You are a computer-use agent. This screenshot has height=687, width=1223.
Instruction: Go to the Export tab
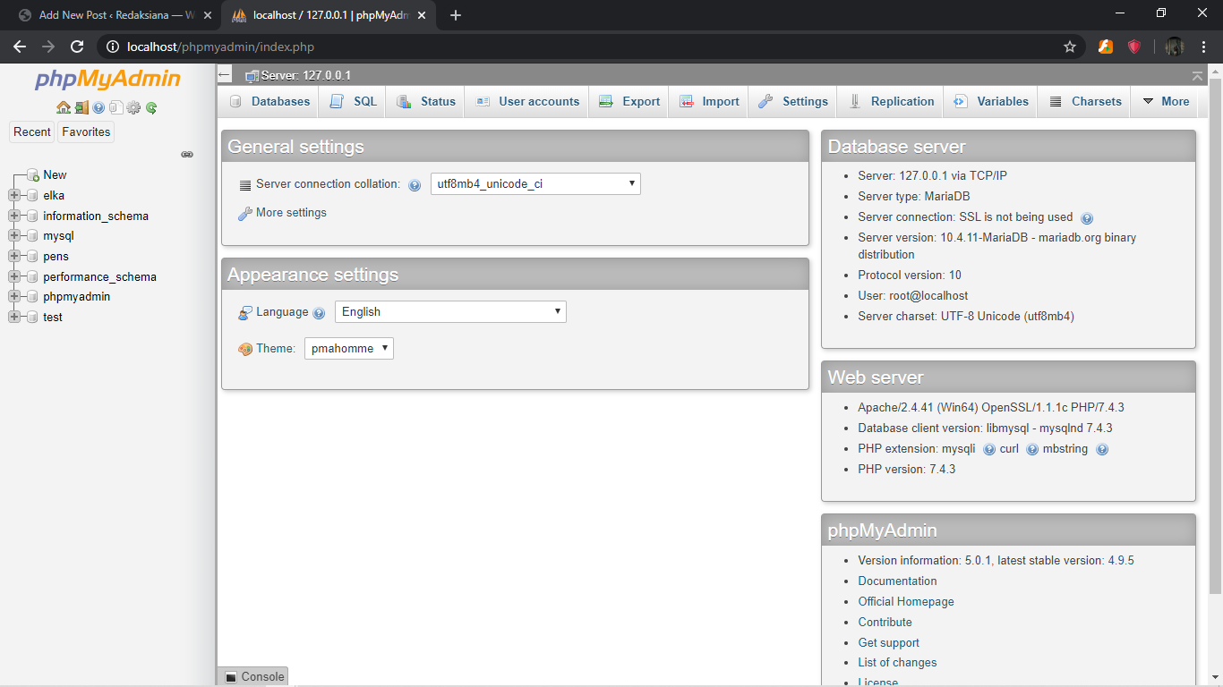coord(629,102)
